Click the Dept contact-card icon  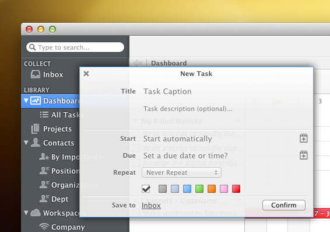pyautogui.click(x=44, y=199)
